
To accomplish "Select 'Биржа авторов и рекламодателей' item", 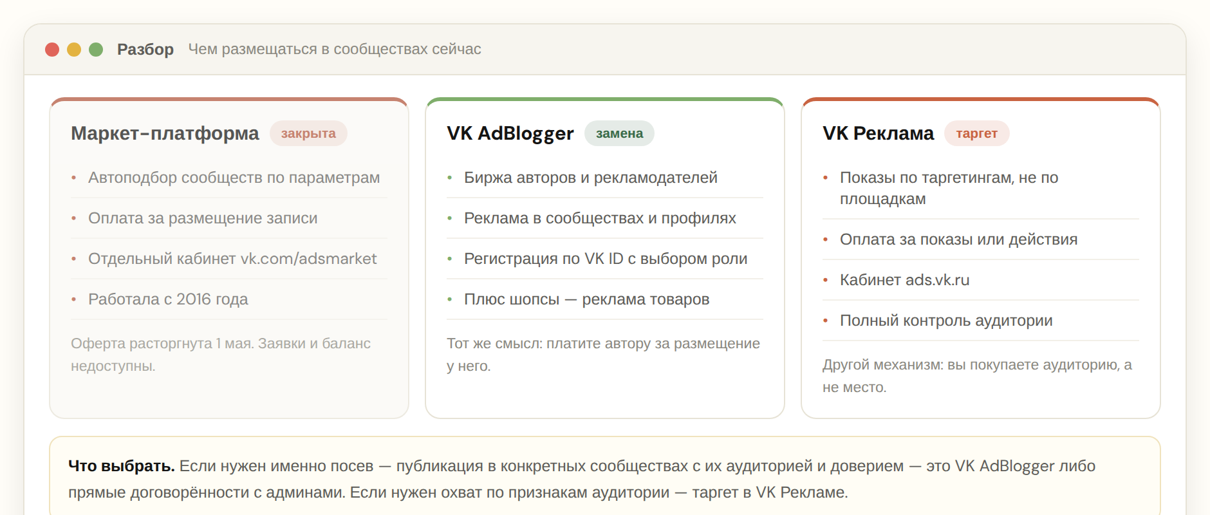I will [x=605, y=178].
